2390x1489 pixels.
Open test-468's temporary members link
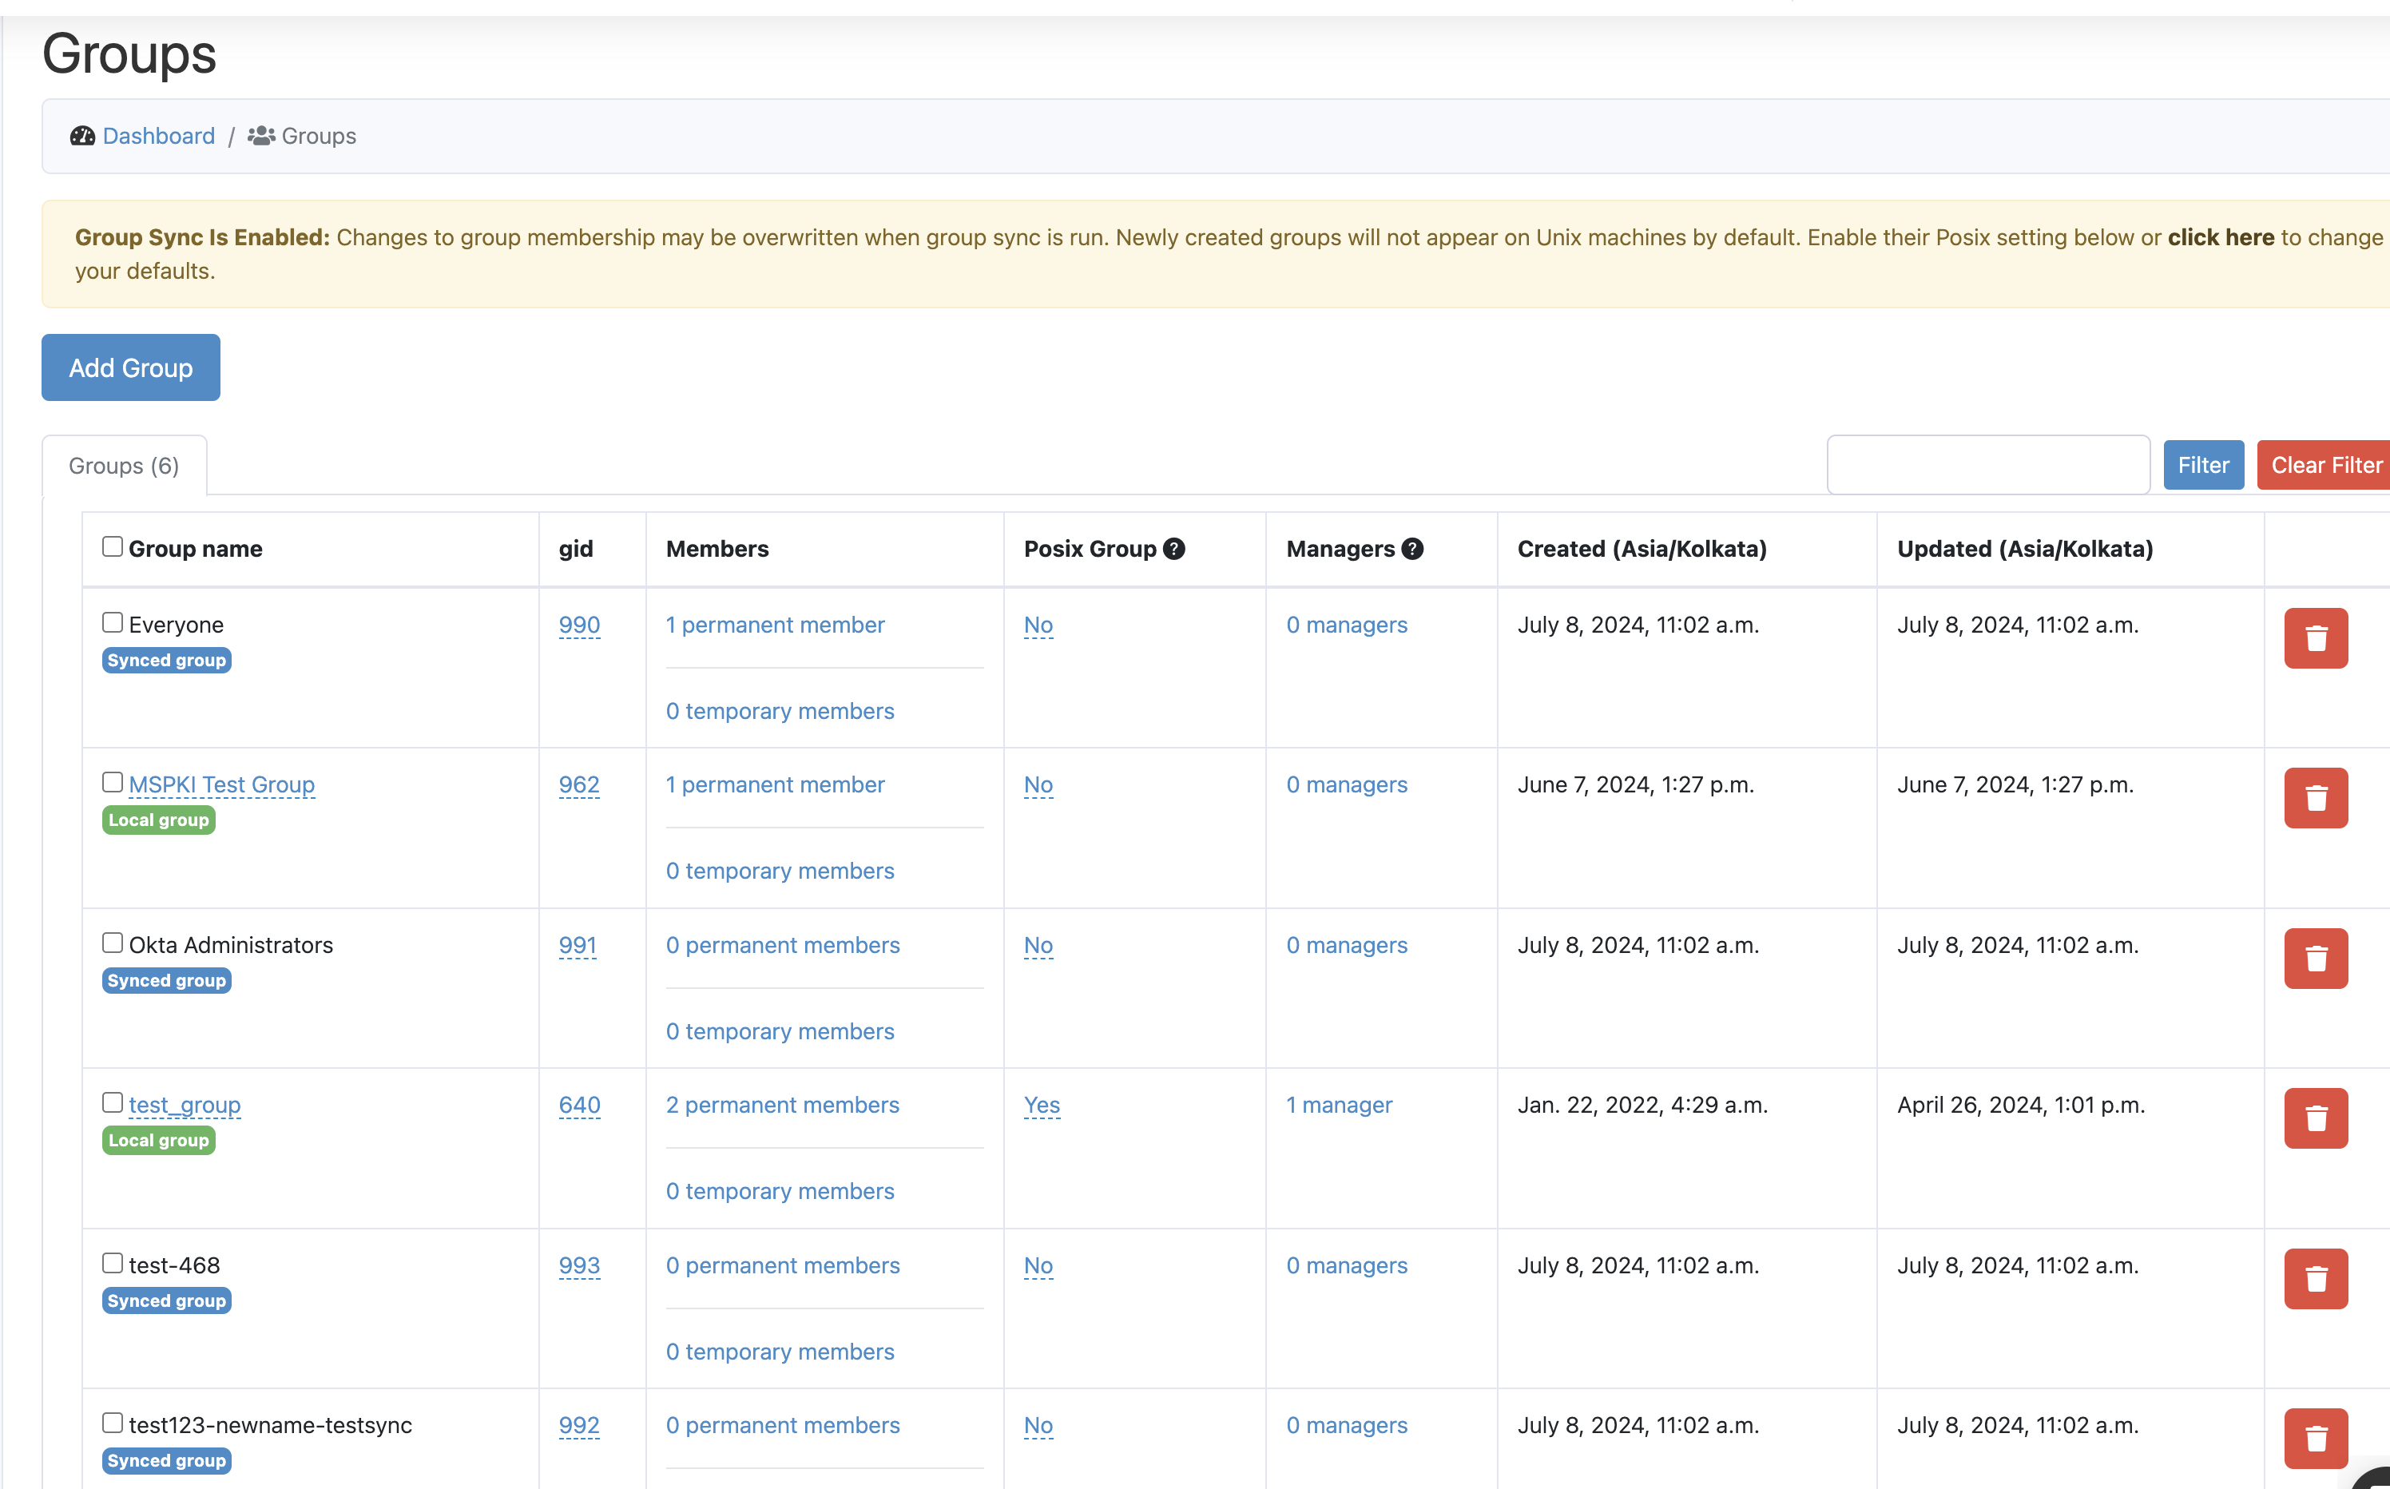tap(780, 1351)
